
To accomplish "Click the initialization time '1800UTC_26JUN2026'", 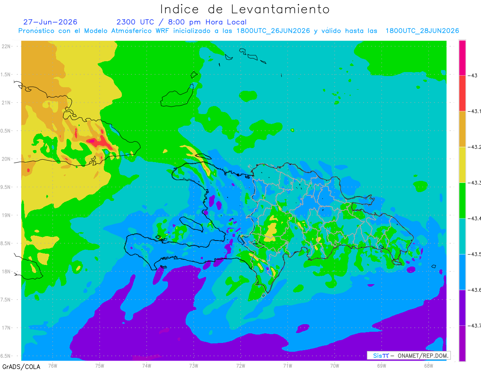I will click(273, 31).
